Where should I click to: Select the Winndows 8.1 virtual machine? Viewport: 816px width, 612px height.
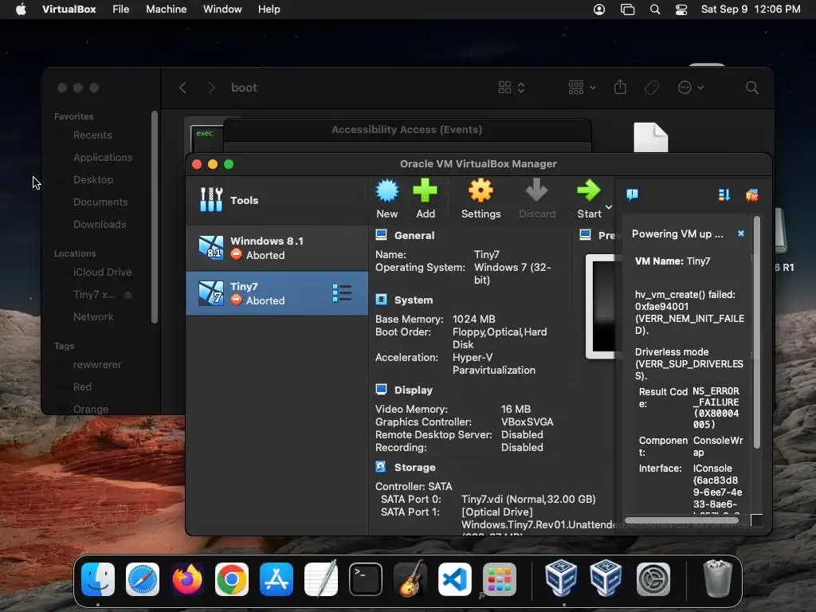tap(277, 248)
